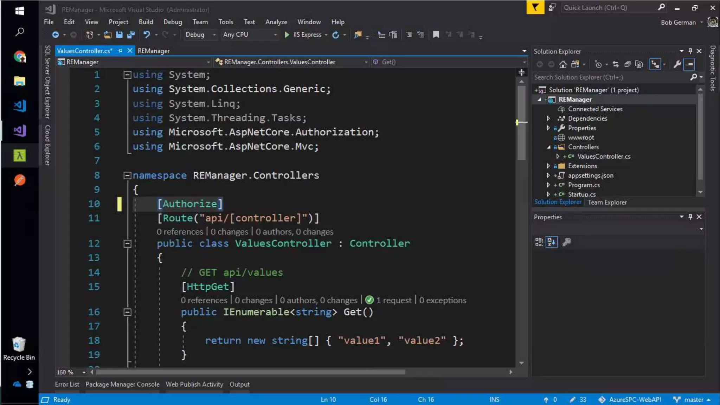Toggle pin on ValuesController.cs tab
720x405 pixels.
(120, 51)
